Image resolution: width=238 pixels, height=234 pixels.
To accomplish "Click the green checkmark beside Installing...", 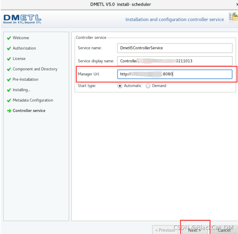I will coord(9,90).
